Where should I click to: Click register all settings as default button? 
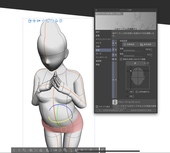(141, 110)
